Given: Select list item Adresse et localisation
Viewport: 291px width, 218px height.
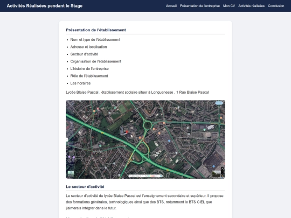Looking at the screenshot, I should (x=88, y=47).
